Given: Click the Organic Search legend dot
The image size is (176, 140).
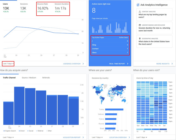Looking at the screenshot, I should click(4, 131).
